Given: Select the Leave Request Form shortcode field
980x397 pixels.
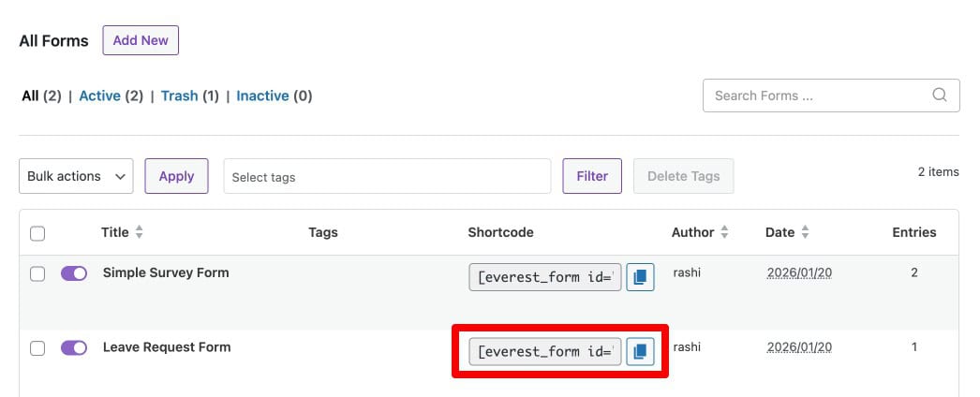Looking at the screenshot, I should point(545,351).
